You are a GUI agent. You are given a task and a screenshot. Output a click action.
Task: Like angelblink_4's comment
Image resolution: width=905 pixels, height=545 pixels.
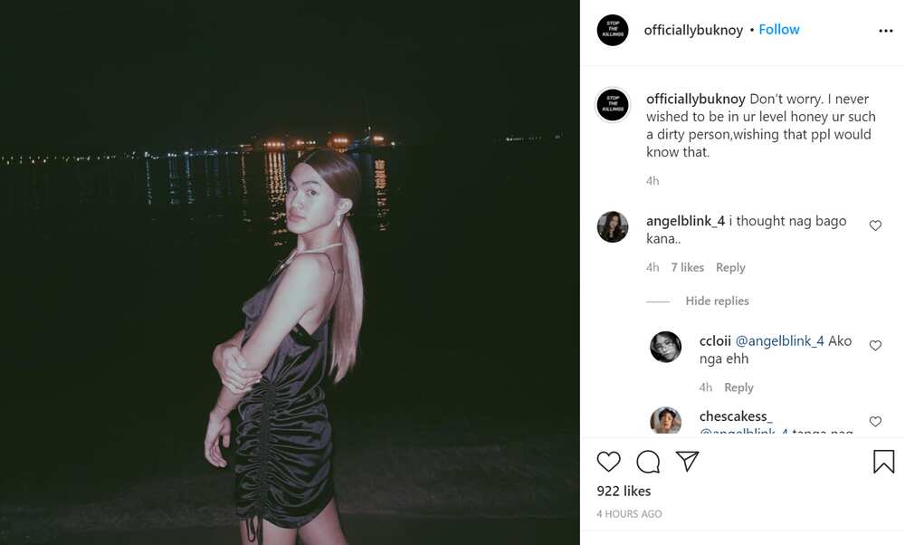[x=875, y=225]
